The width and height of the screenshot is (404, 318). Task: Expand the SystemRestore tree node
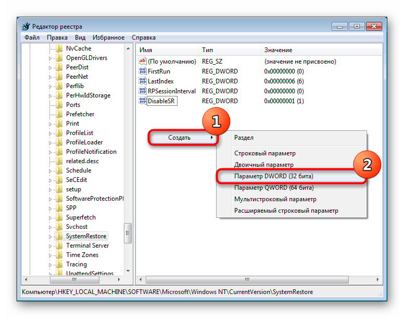[51, 237]
